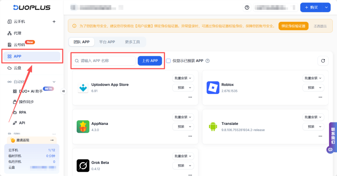The height and width of the screenshot is (176, 337).
Task: Open the help question mark icon in header
Action: pyautogui.click(x=247, y=8)
